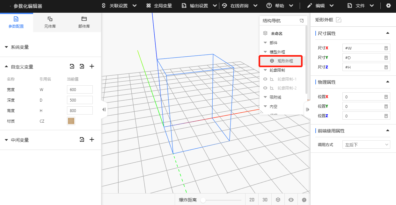This screenshot has width=396, height=205.
Task: Click the calculator icon in 位置X field
Action: coord(386,97)
